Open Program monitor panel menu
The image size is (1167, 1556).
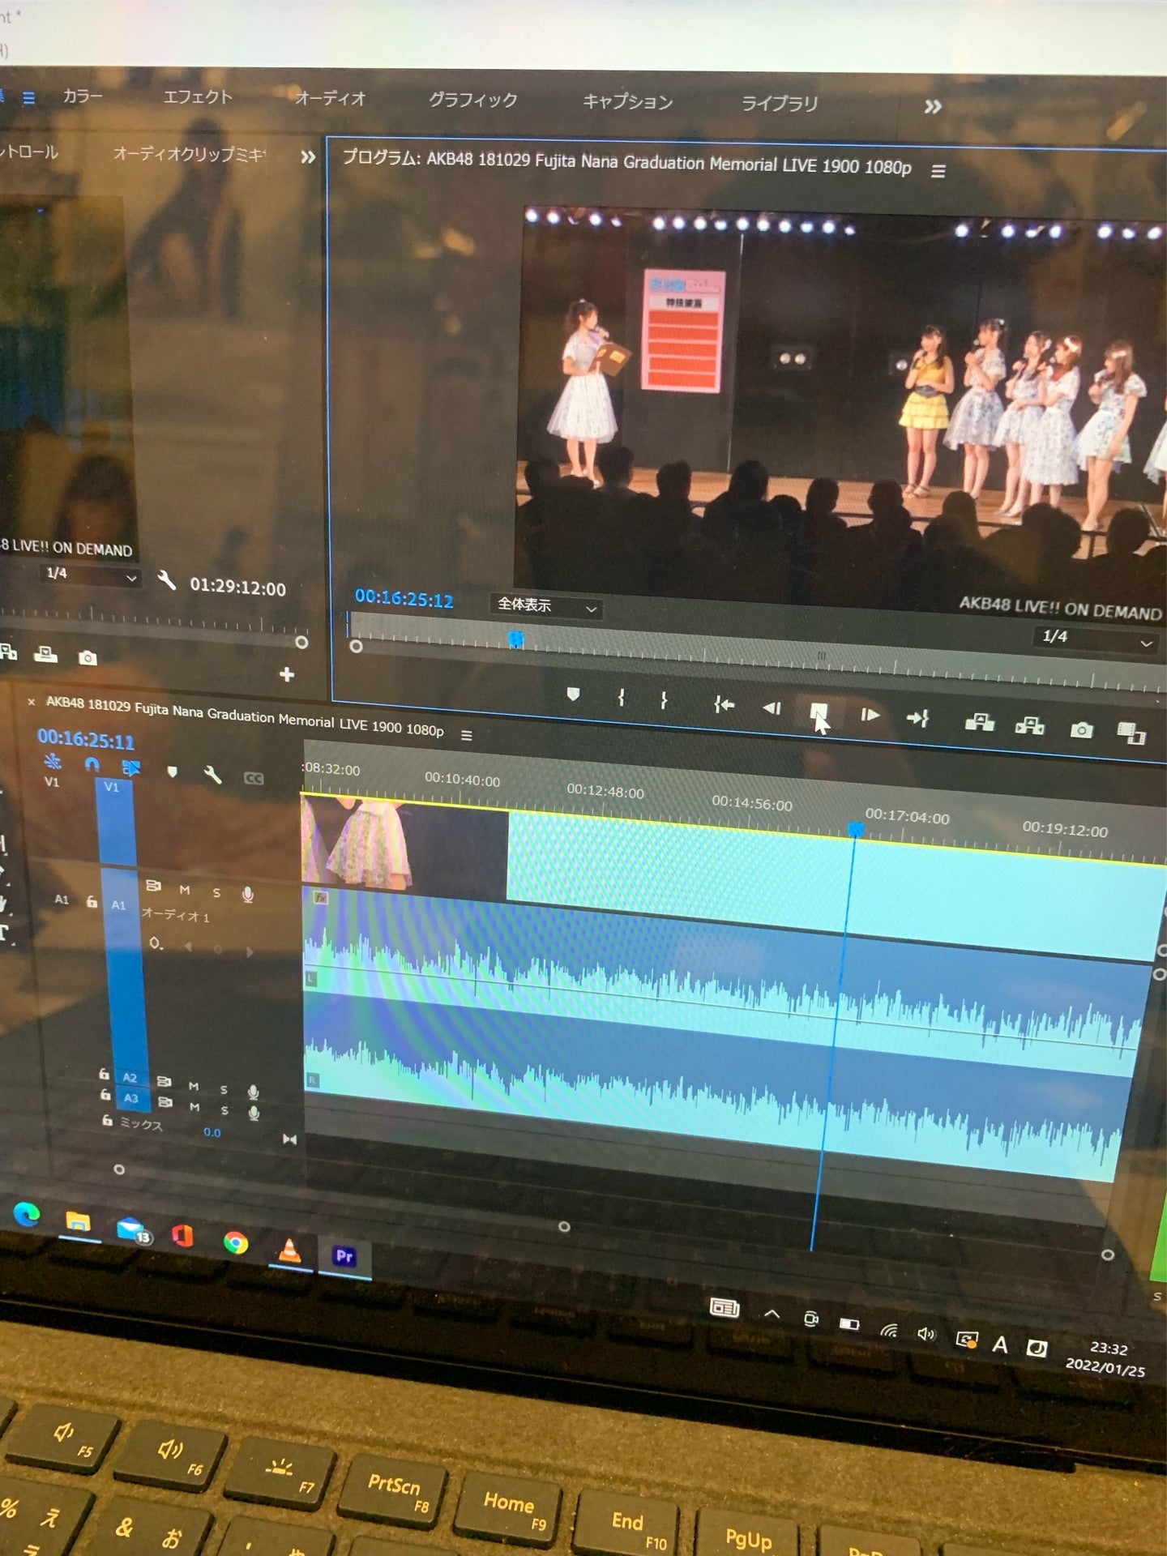(x=938, y=171)
